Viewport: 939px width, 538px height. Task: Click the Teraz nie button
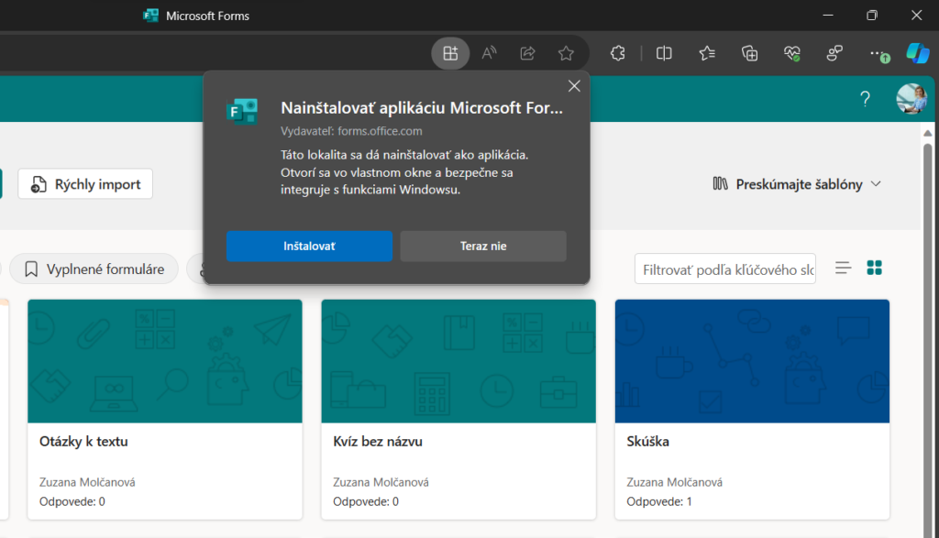pos(483,246)
